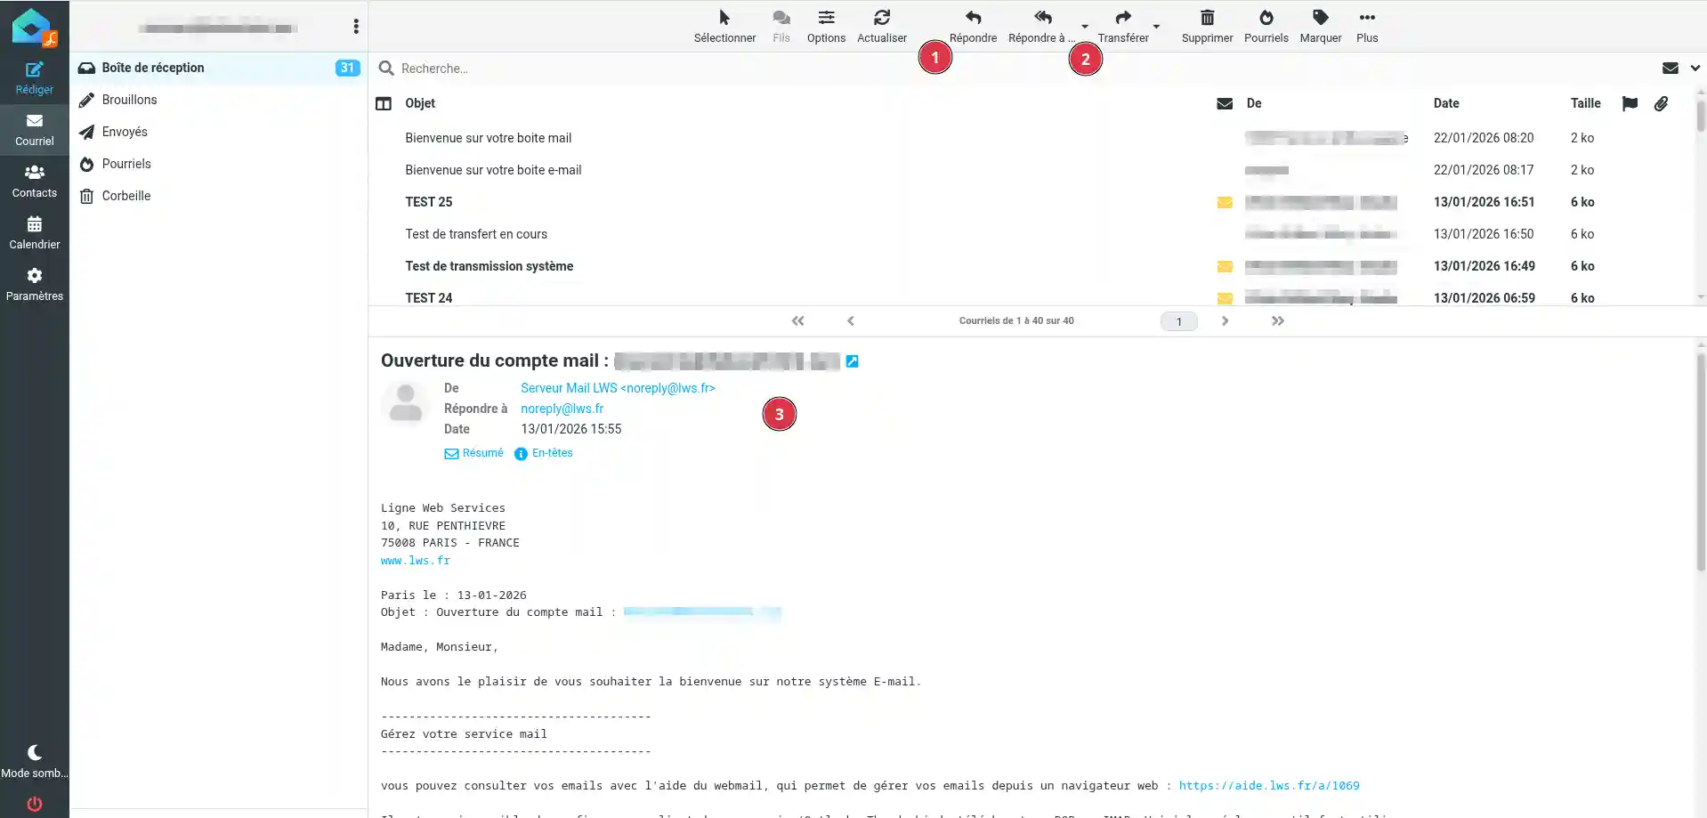Open the Pourriels folder in list
This screenshot has height=818, width=1707.
(x=219, y=164)
